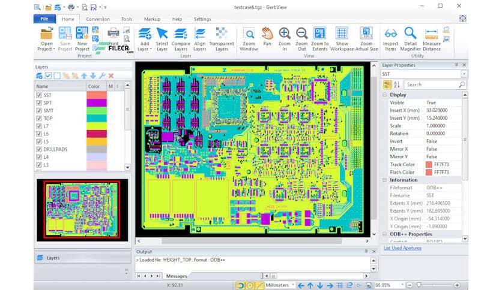Toggle visibility of the TOP layer
The height and width of the screenshot is (290, 502).
point(40,118)
